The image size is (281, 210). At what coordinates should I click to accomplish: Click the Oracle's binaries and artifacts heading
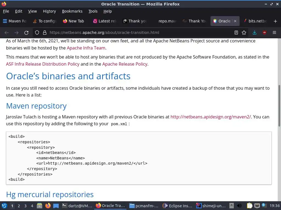click(x=68, y=76)
